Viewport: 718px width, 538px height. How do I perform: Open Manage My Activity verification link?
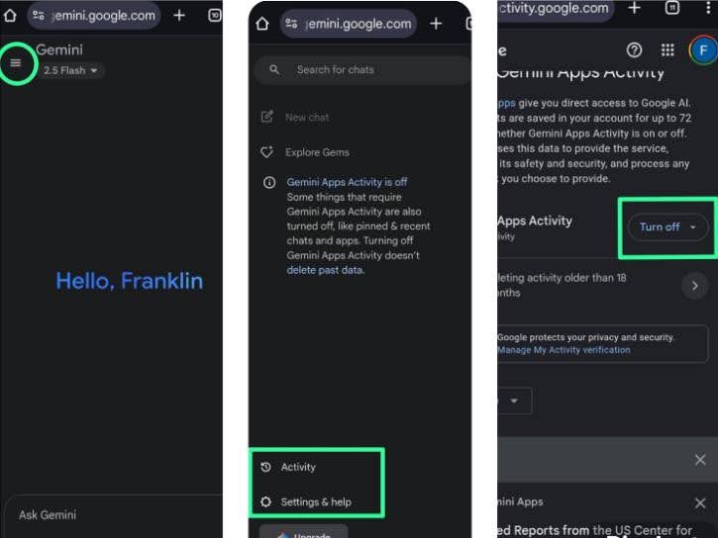tap(564, 350)
